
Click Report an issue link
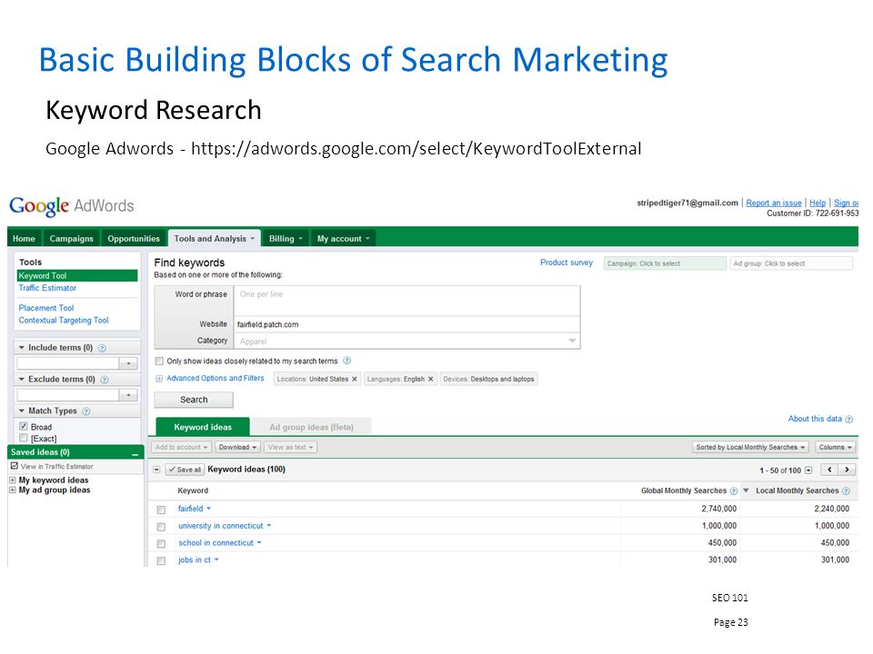click(x=774, y=203)
